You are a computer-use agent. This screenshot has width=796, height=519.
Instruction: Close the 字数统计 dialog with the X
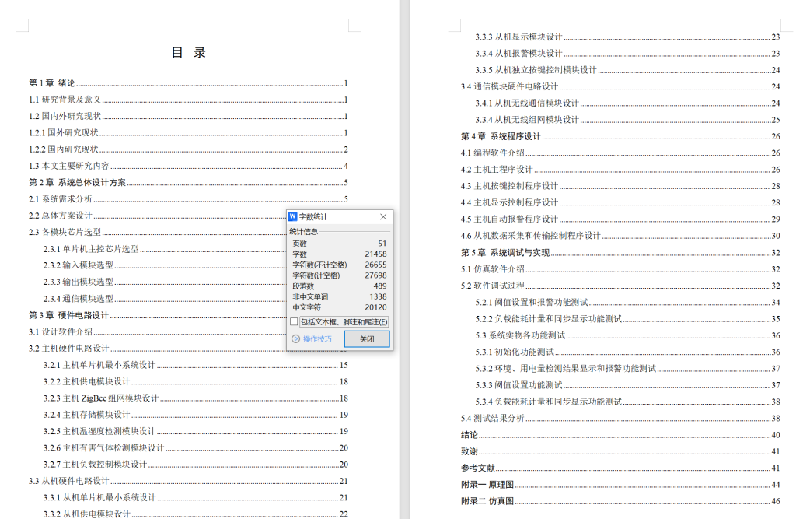pyautogui.click(x=382, y=216)
